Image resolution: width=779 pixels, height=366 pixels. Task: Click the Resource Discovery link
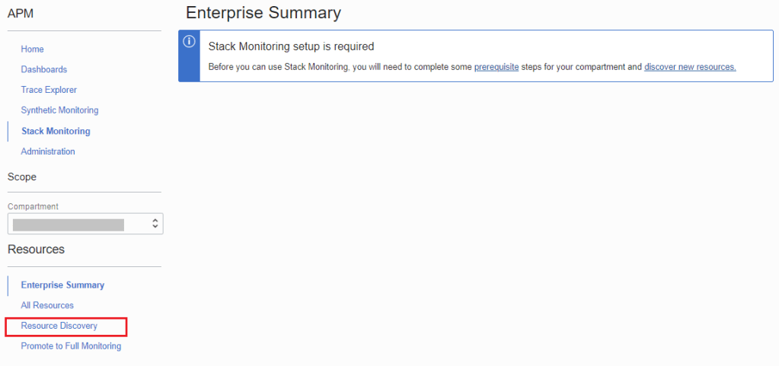click(x=59, y=326)
